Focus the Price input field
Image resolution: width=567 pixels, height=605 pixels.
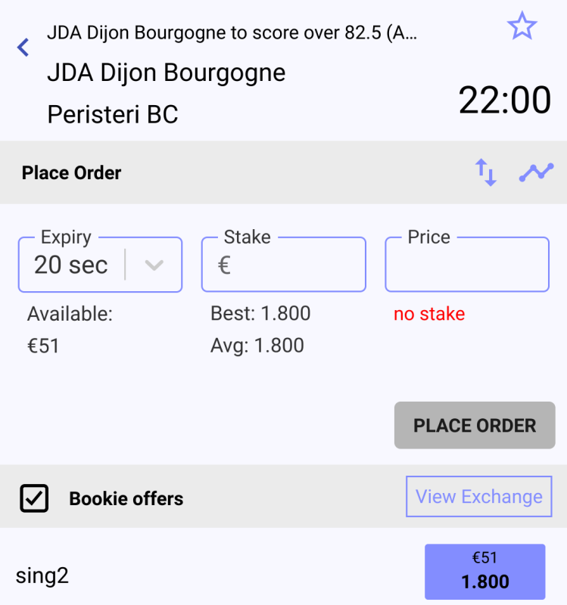click(x=467, y=265)
